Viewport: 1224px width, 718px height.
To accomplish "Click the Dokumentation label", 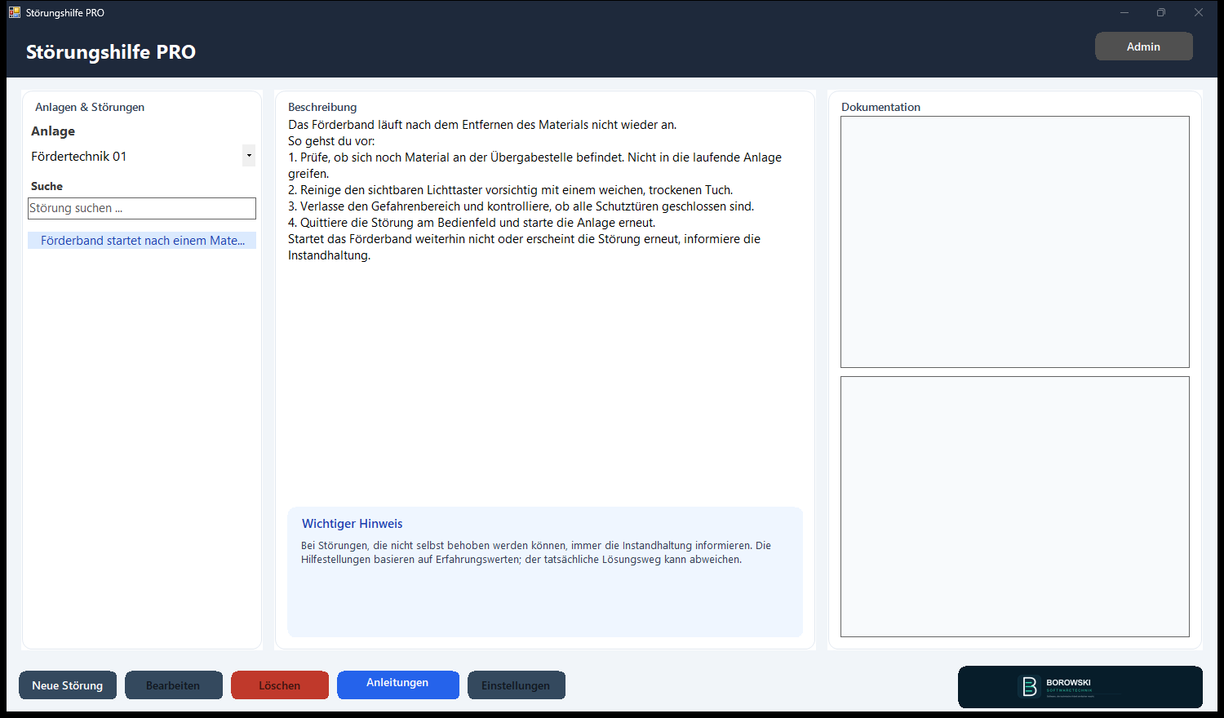I will [881, 107].
